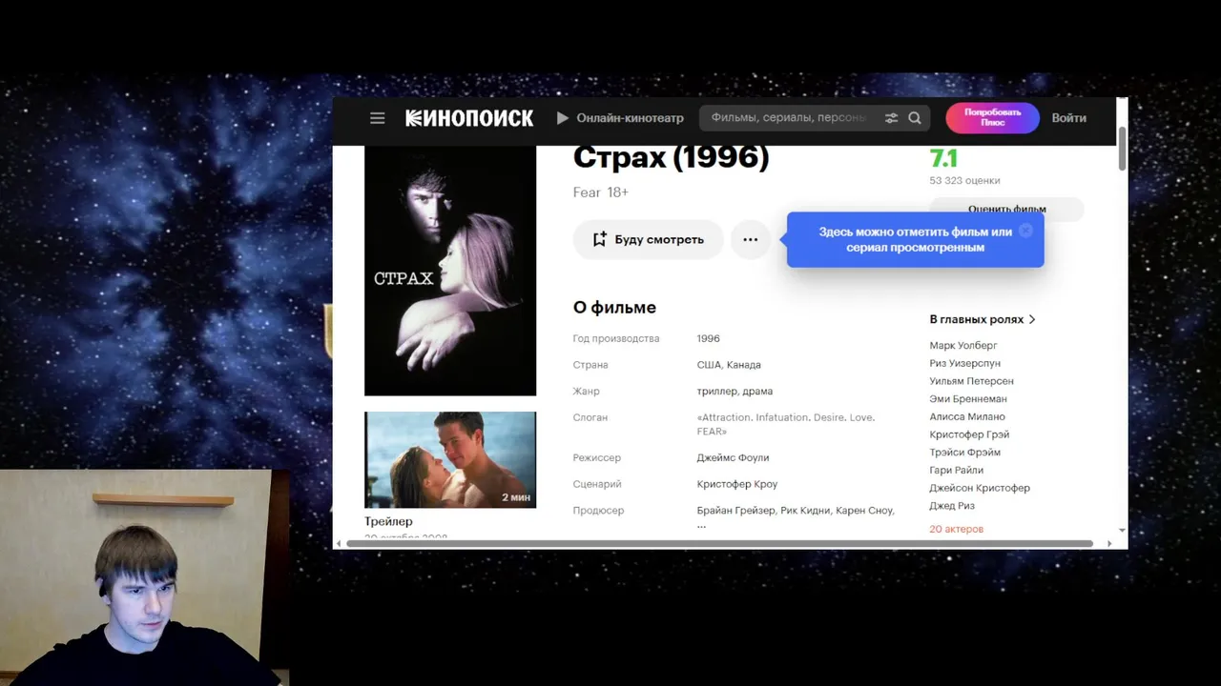This screenshot has width=1221, height=686.
Task: Open actor Трэйси Фрэйм
Action: click(964, 453)
